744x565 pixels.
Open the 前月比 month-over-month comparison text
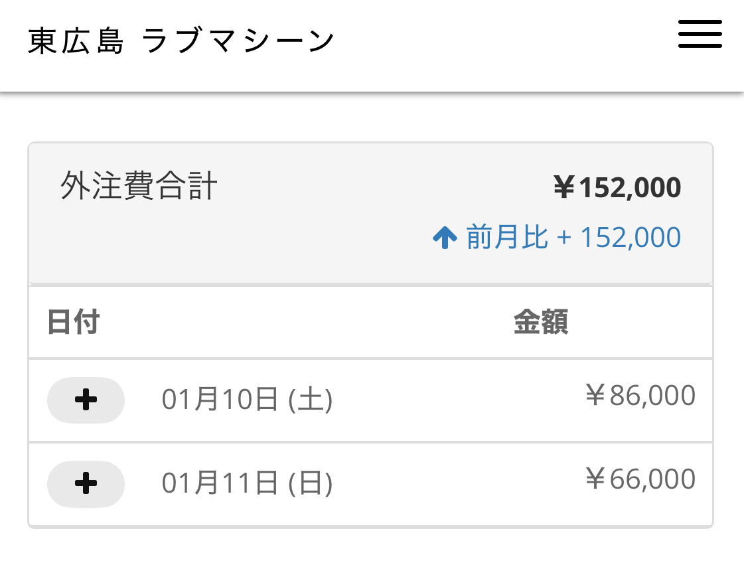click(x=507, y=238)
